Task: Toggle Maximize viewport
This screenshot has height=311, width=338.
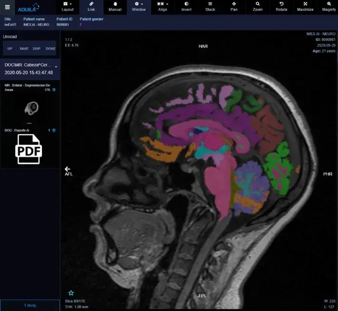Action: pyautogui.click(x=305, y=6)
